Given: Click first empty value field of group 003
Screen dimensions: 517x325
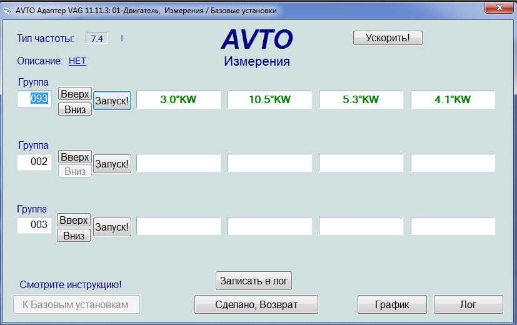Looking at the screenshot, I should (178, 226).
